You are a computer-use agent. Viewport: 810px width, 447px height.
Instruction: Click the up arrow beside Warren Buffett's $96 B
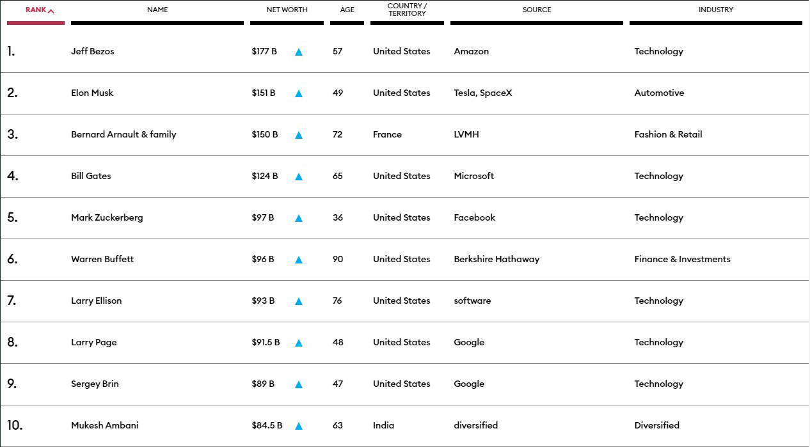298,260
